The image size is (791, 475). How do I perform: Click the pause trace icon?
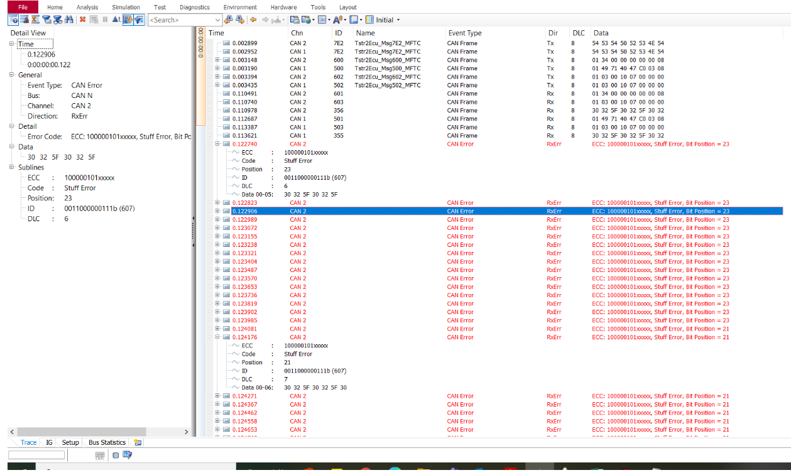[105, 19]
